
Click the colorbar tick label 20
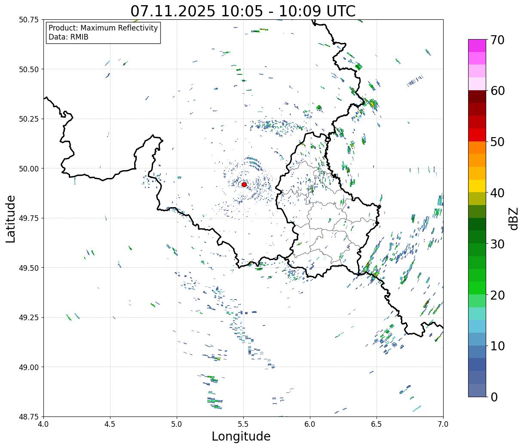[x=497, y=295]
